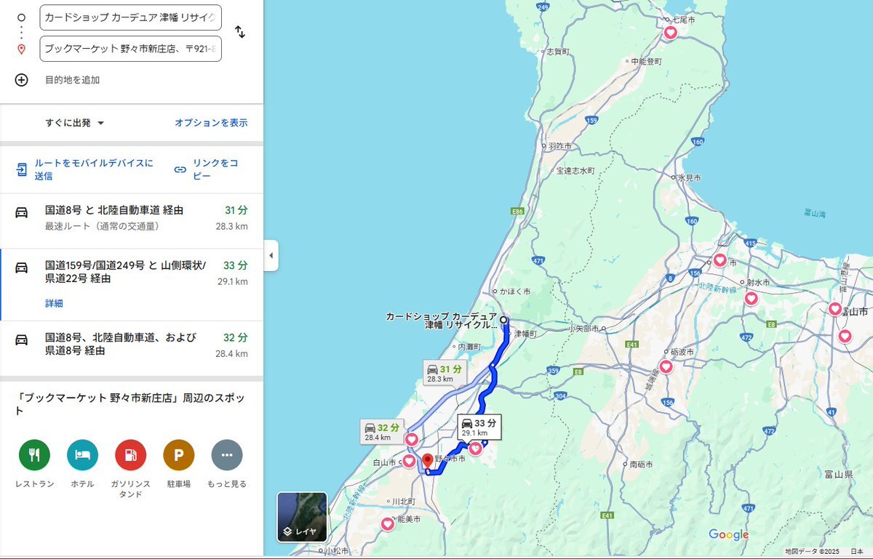Click 目的地を追加 add destination text
The image size is (873, 559).
click(x=72, y=80)
